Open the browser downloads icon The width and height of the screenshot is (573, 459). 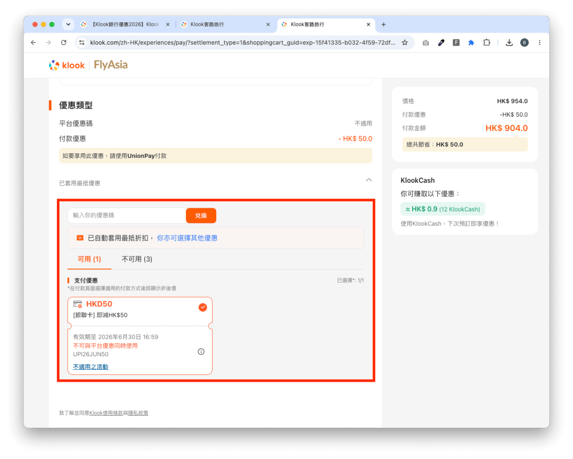pyautogui.click(x=509, y=42)
